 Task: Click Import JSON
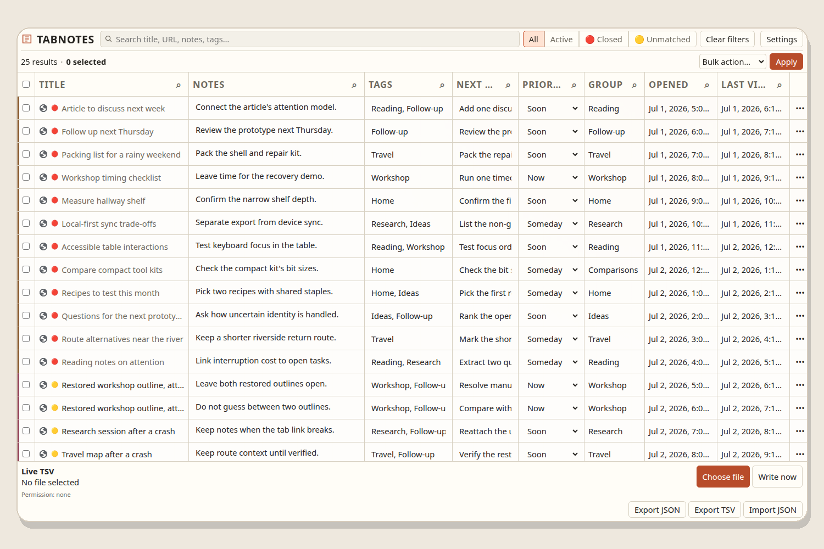[x=772, y=509]
